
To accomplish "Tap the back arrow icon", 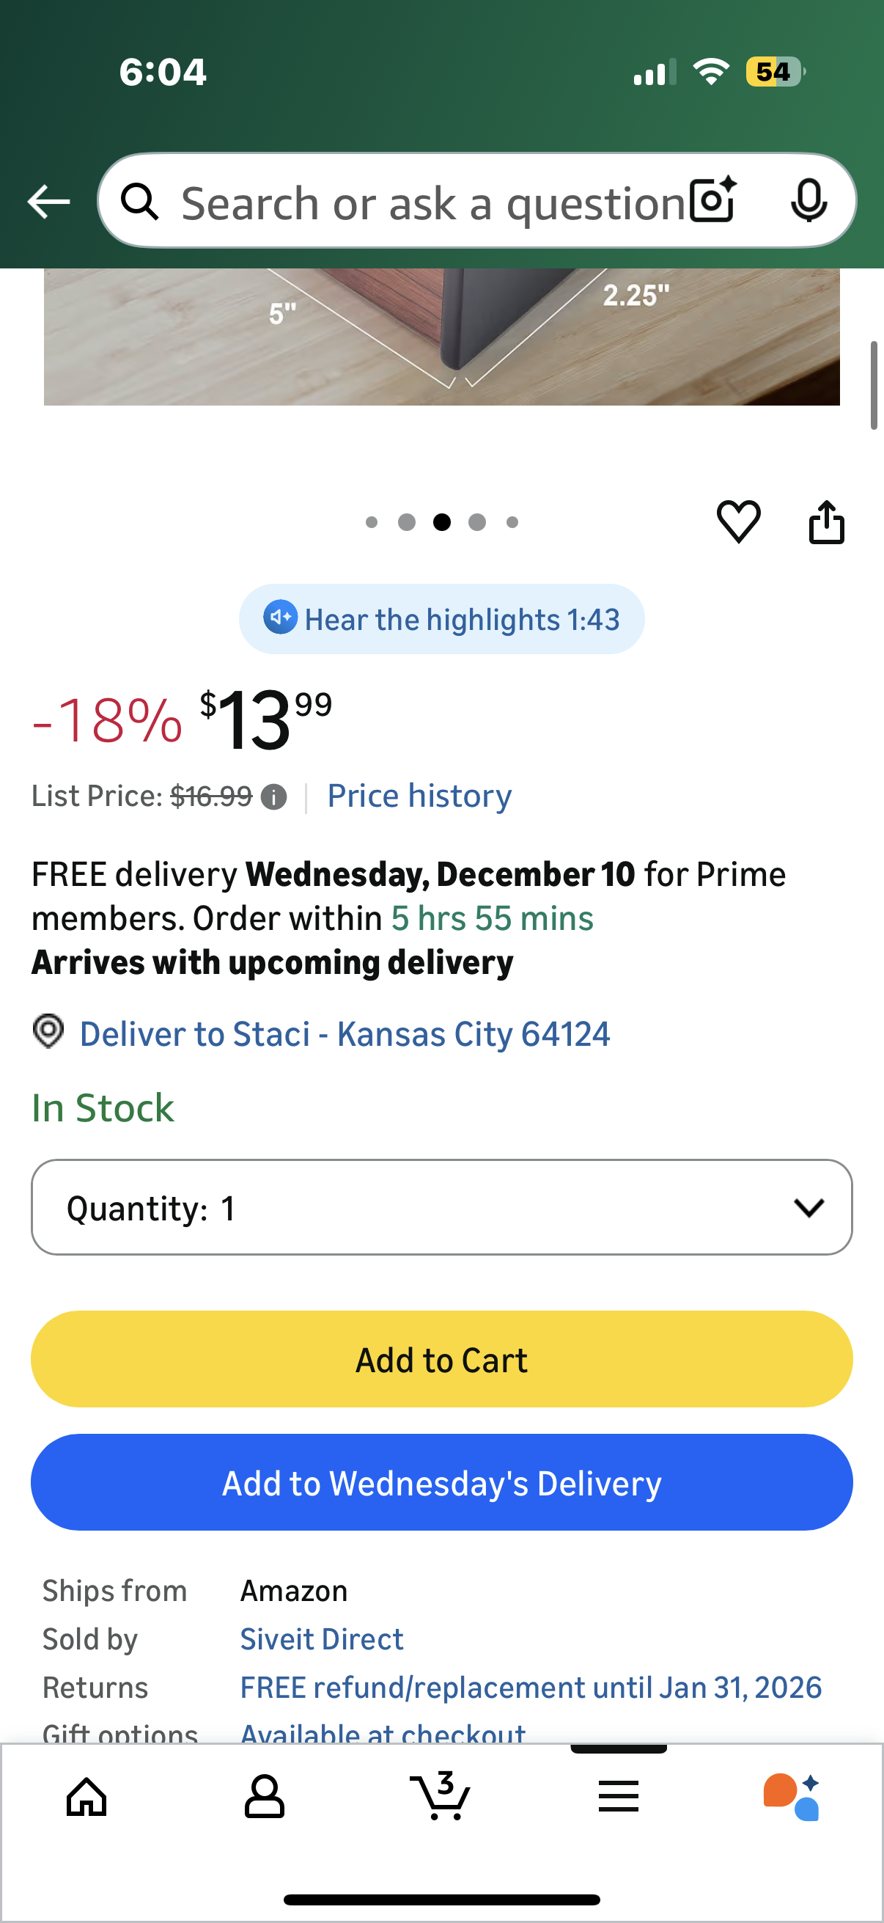I will click(48, 202).
